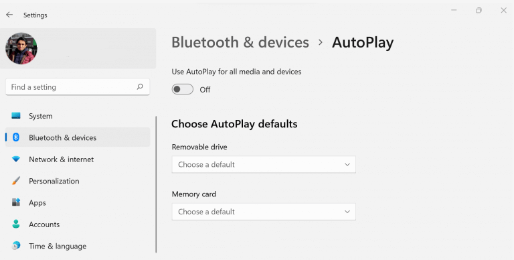Image resolution: width=514 pixels, height=260 pixels.
Task: Click Bluetooth & devices breadcrumb link
Action: (240, 42)
